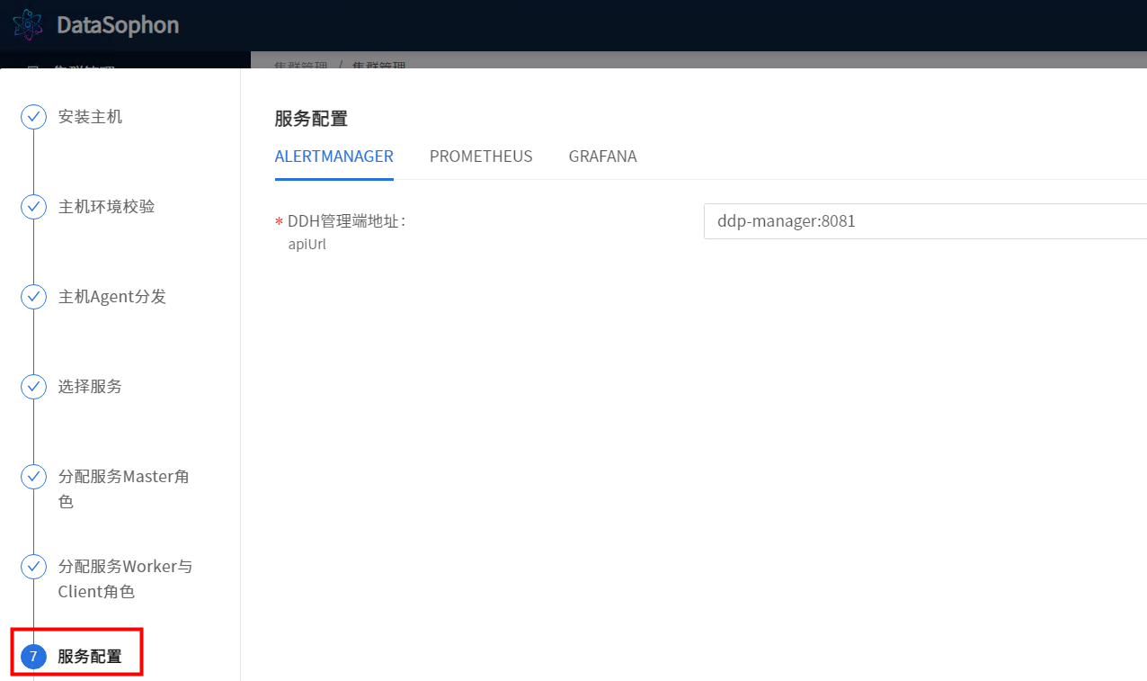This screenshot has height=681, width=1147.
Task: Click checkmark icon for 分配服务Master角色 step
Action: [x=33, y=477]
